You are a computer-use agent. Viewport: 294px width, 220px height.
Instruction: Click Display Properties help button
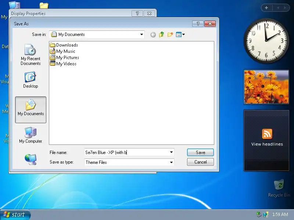(x=137, y=14)
